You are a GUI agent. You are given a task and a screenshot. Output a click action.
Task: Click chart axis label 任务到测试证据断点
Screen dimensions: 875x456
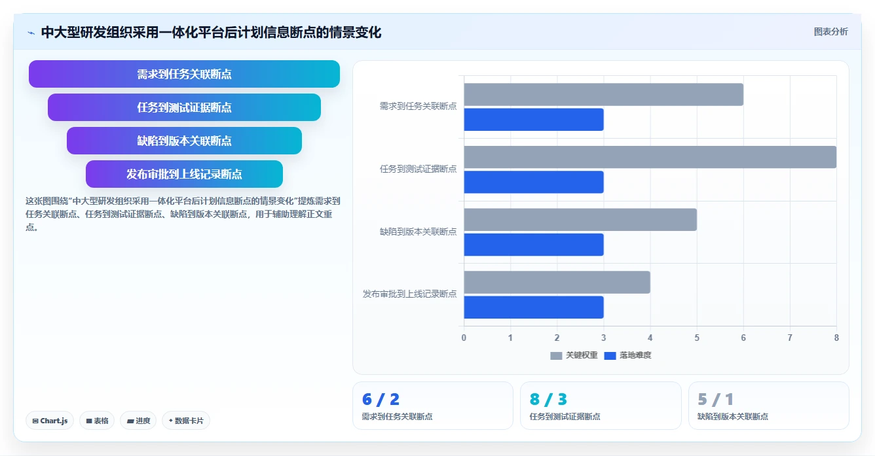click(x=418, y=169)
